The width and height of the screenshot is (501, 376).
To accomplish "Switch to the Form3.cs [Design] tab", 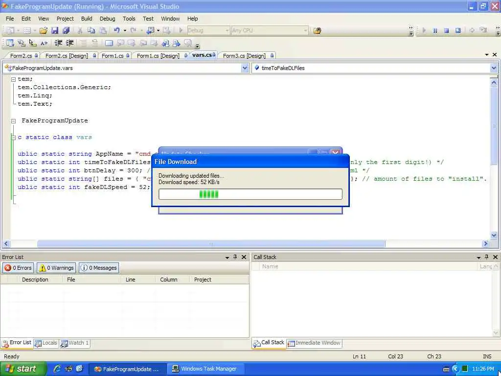I will [x=247, y=56].
